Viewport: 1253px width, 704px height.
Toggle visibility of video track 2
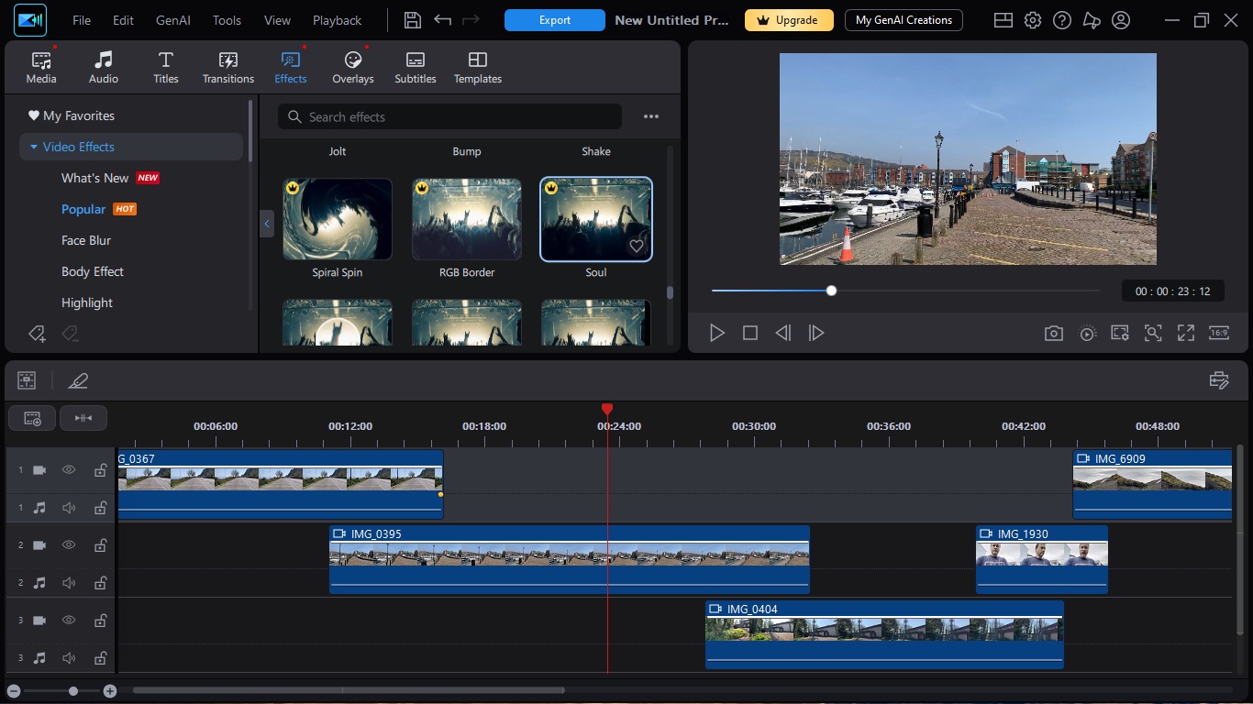pos(69,545)
